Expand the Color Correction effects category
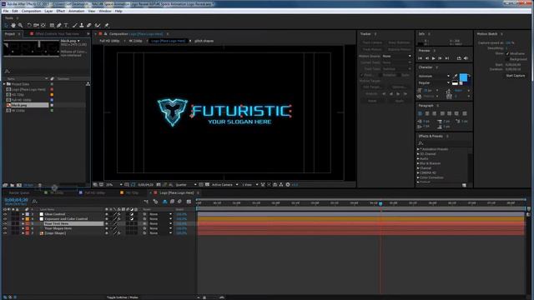The height and width of the screenshot is (300, 534). pyautogui.click(x=418, y=177)
